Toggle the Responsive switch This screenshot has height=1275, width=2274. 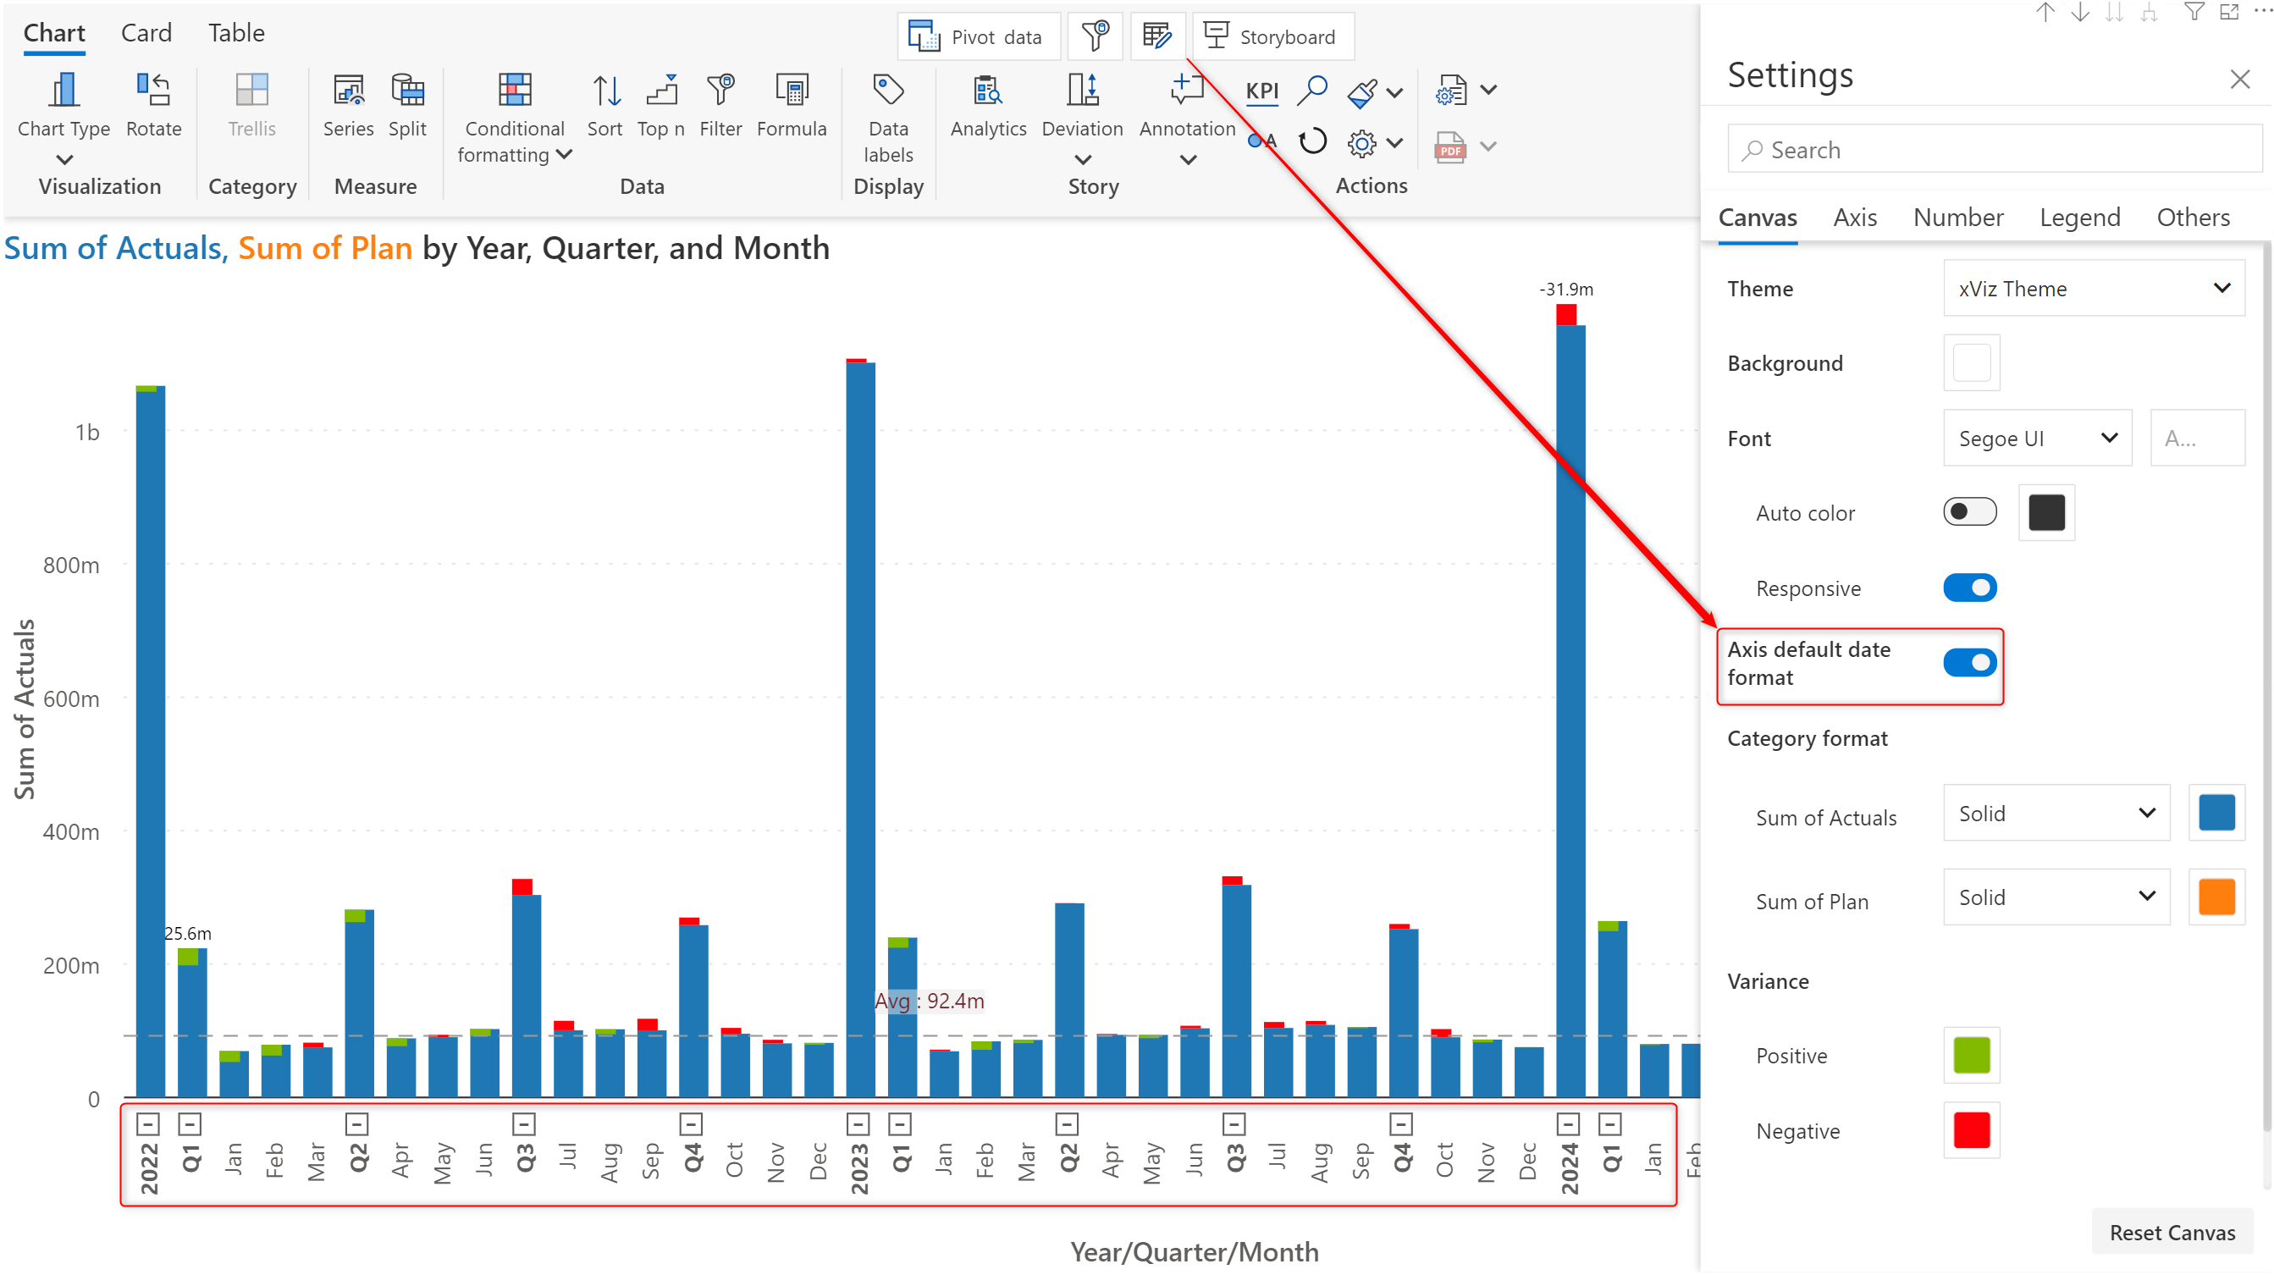point(1969,588)
